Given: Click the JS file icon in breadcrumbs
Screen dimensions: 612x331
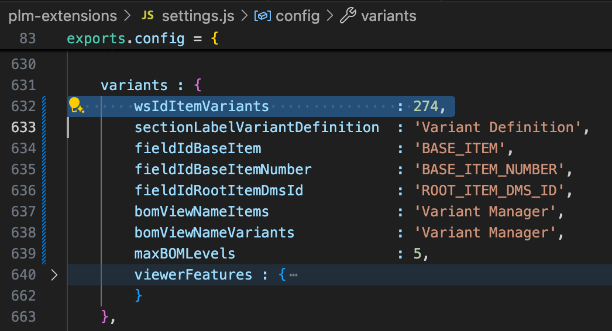Looking at the screenshot, I should (x=147, y=16).
